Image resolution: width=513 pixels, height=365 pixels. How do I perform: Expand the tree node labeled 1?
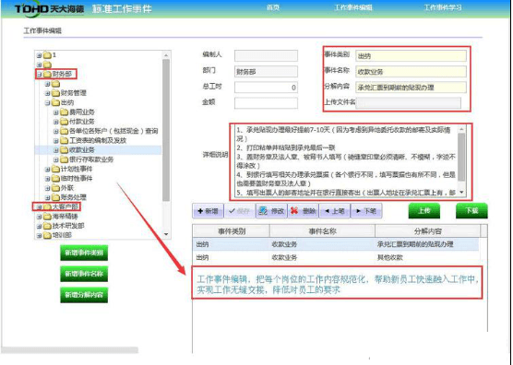point(40,55)
